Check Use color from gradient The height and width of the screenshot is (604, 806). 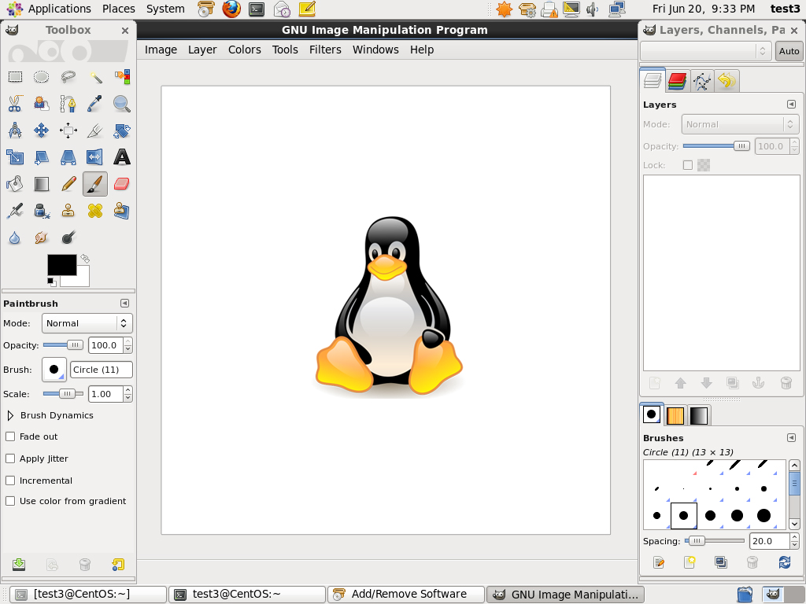click(x=11, y=501)
